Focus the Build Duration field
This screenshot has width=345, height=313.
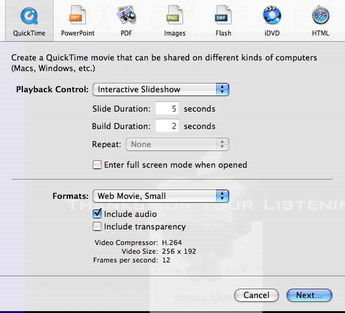168,126
